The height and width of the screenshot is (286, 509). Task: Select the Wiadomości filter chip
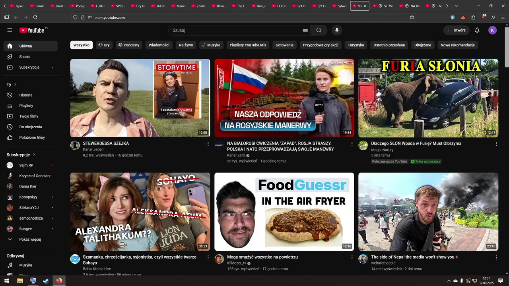(x=159, y=45)
